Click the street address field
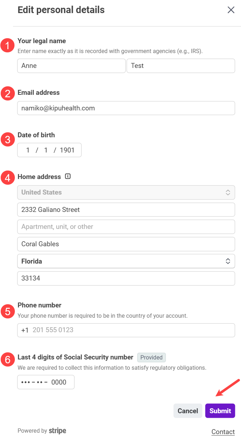Screen dimensions: 241x444 [126, 209]
